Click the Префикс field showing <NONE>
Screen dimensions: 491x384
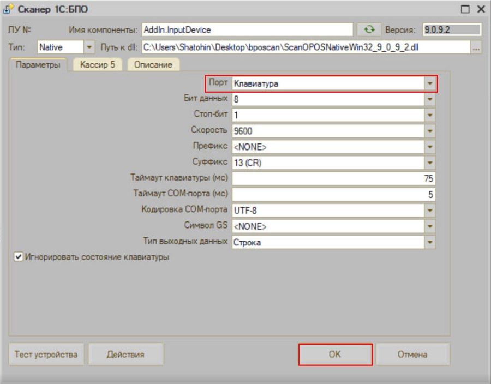click(328, 147)
